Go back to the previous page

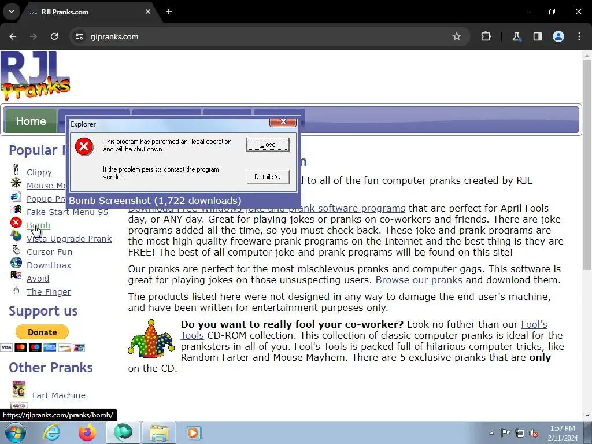click(13, 36)
